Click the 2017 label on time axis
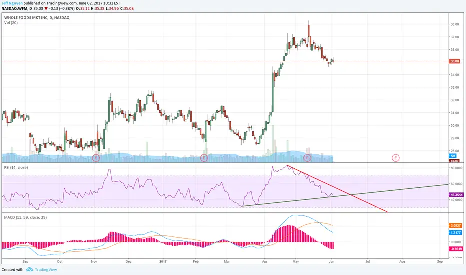466x275 pixels. click(x=163, y=262)
